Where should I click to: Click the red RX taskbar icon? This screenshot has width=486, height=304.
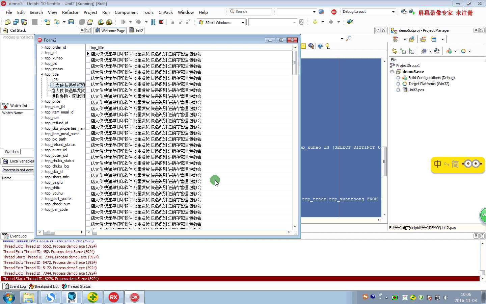click(x=114, y=298)
